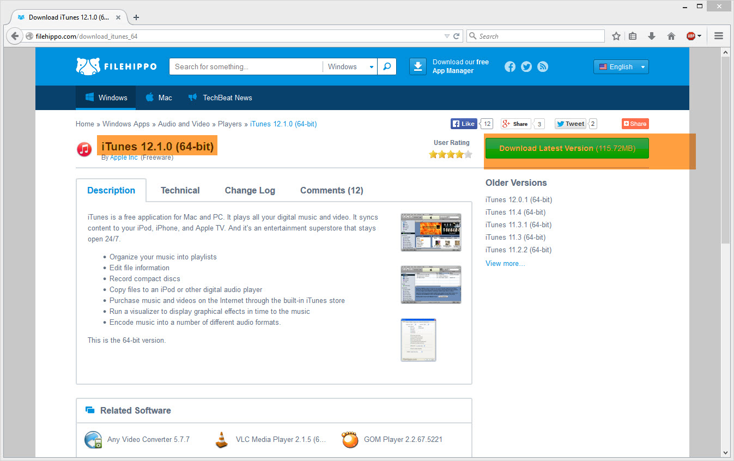This screenshot has height=461, width=734.
Task: Open older version iTunes 11.2.2 (64-bit)
Action: click(518, 250)
